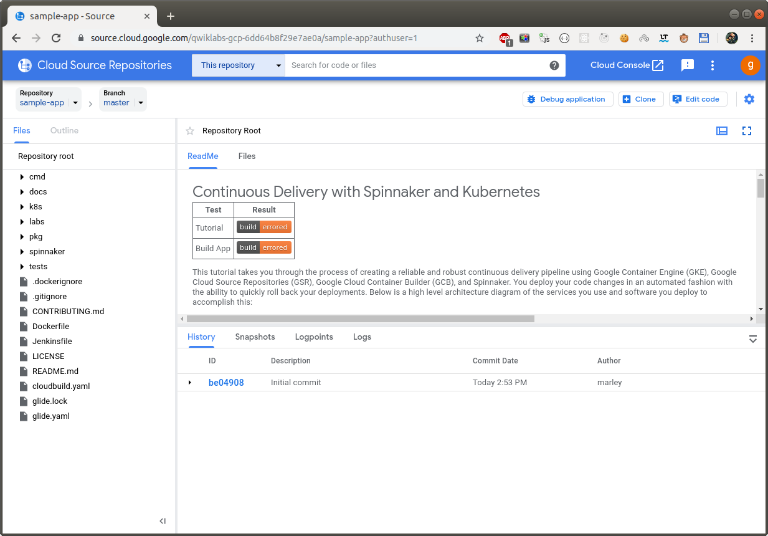Open cloudbuild.yaml file

tap(61, 386)
